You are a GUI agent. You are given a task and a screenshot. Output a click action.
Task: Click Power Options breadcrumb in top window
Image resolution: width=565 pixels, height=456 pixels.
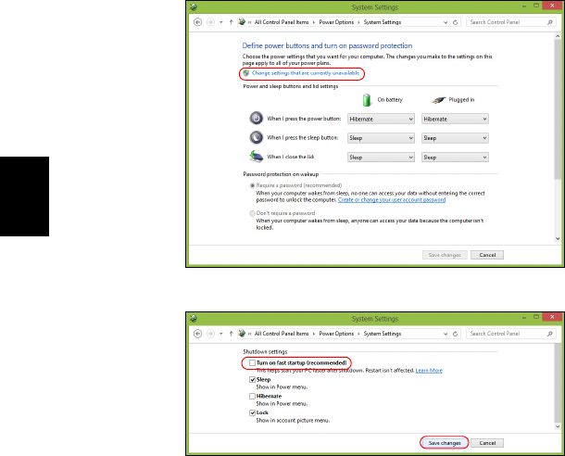pos(336,22)
